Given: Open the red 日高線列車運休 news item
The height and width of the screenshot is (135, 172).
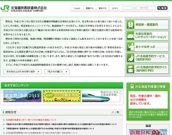Looking at the screenshot, I should coord(31,120).
